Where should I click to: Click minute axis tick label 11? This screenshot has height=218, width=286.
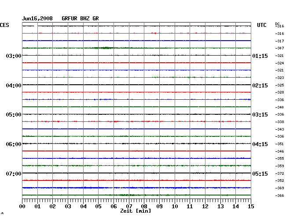point(190,206)
